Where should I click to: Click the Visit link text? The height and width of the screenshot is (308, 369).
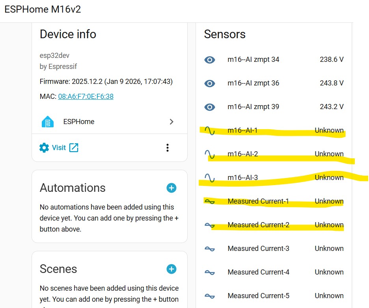[x=59, y=148]
